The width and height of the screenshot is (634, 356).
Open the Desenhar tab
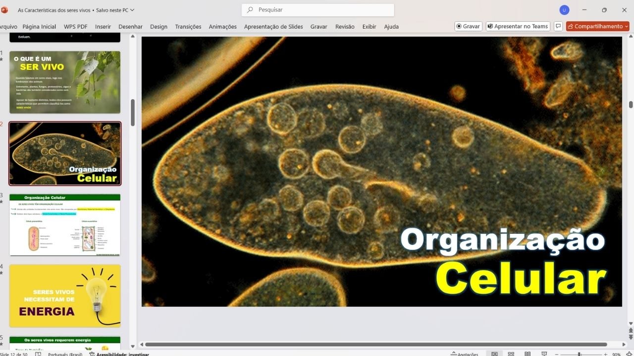(x=130, y=27)
